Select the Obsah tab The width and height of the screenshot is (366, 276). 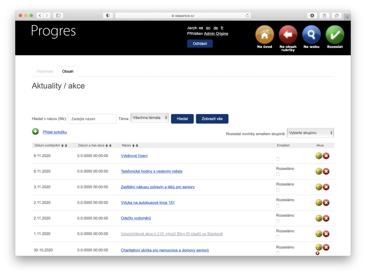[68, 71]
